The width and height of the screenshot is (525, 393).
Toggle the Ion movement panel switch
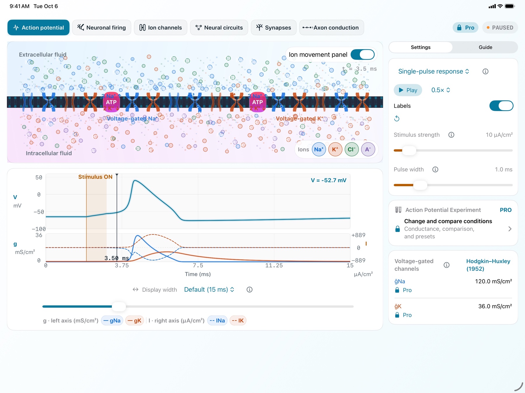pos(363,54)
